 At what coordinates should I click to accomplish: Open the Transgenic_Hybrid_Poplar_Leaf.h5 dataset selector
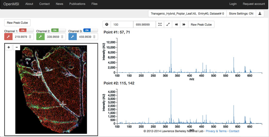coord(187,13)
